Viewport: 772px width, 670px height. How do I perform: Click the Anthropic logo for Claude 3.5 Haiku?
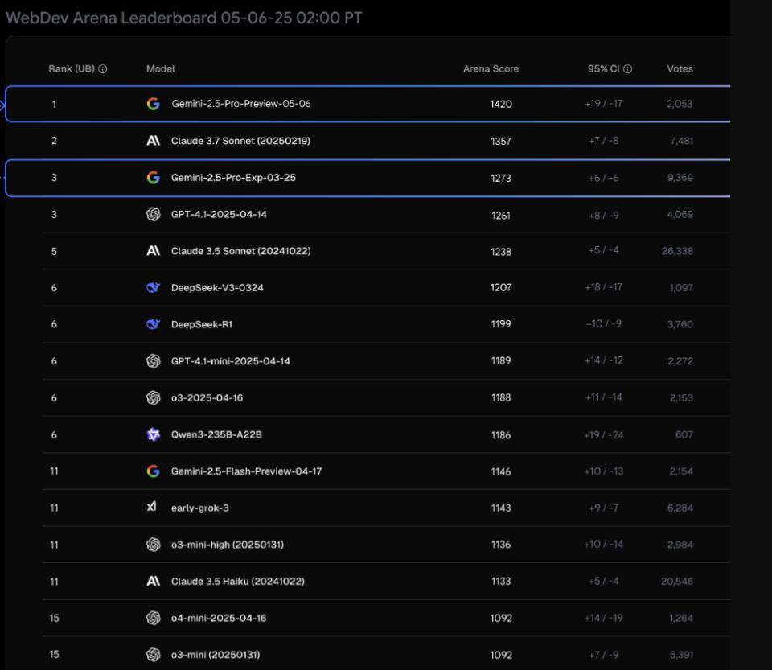(153, 582)
